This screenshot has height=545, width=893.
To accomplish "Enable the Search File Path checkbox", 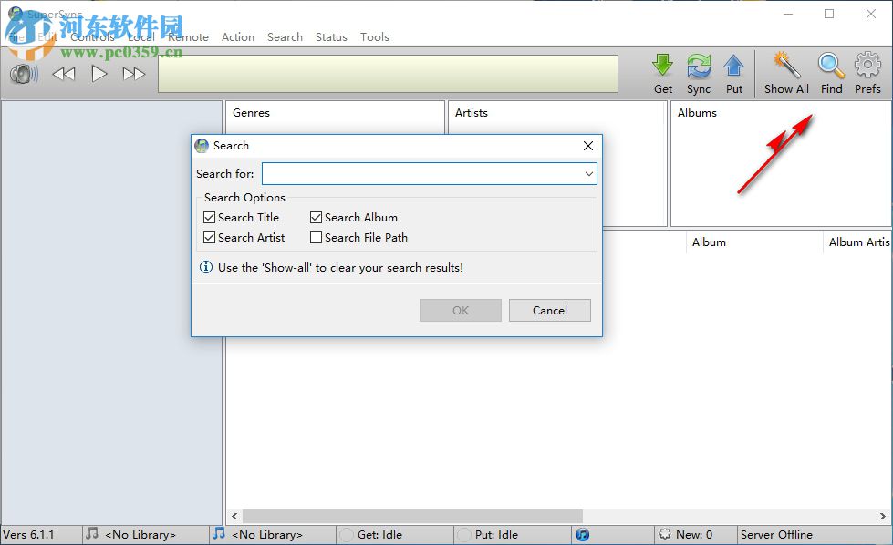I will click(317, 237).
